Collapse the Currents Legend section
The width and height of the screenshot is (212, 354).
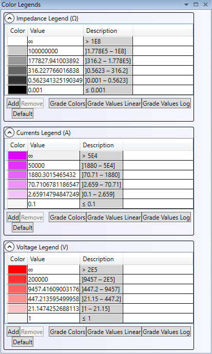(9, 133)
